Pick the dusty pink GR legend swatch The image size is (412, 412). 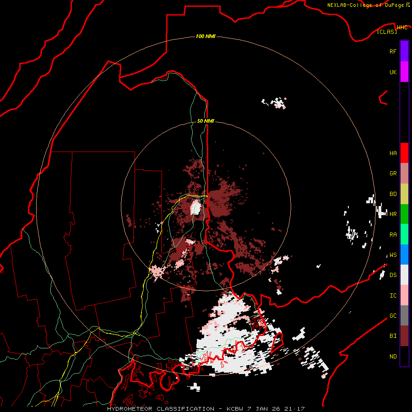tap(404, 173)
